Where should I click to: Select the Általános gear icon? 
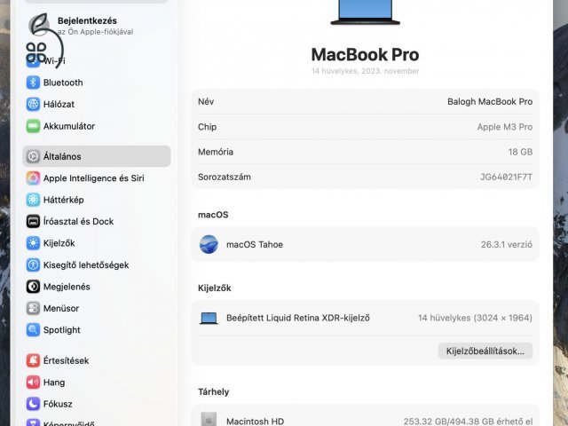[x=33, y=156]
